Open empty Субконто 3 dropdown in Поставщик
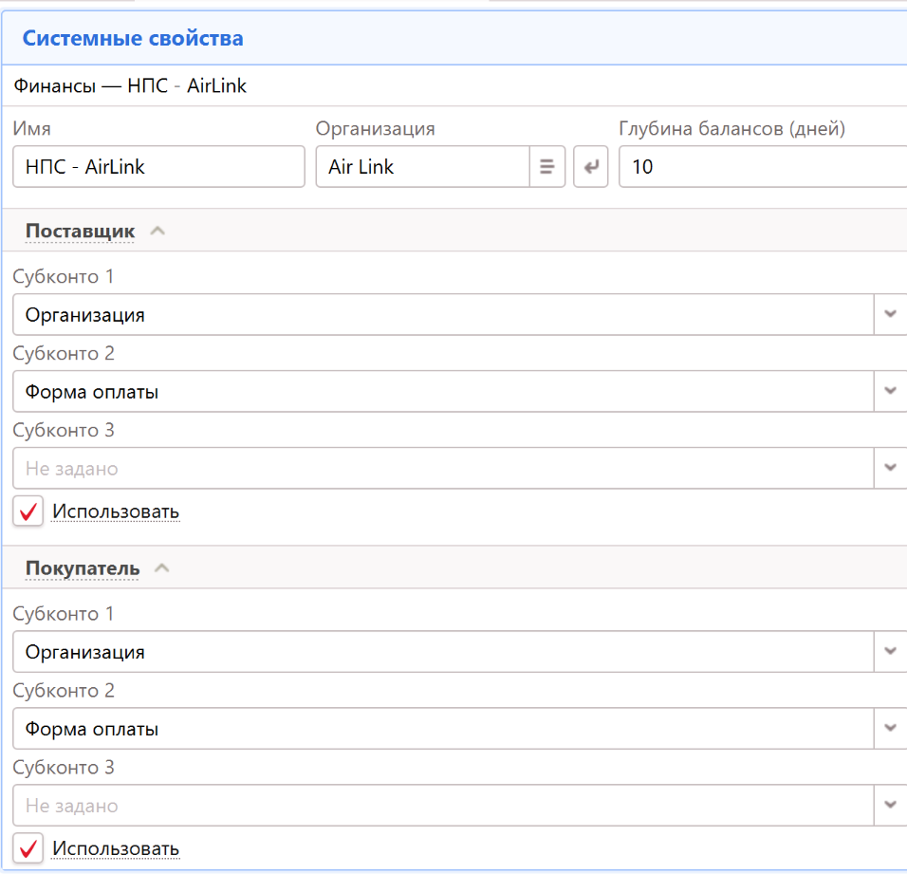The height and width of the screenshot is (874, 907). pos(889,468)
